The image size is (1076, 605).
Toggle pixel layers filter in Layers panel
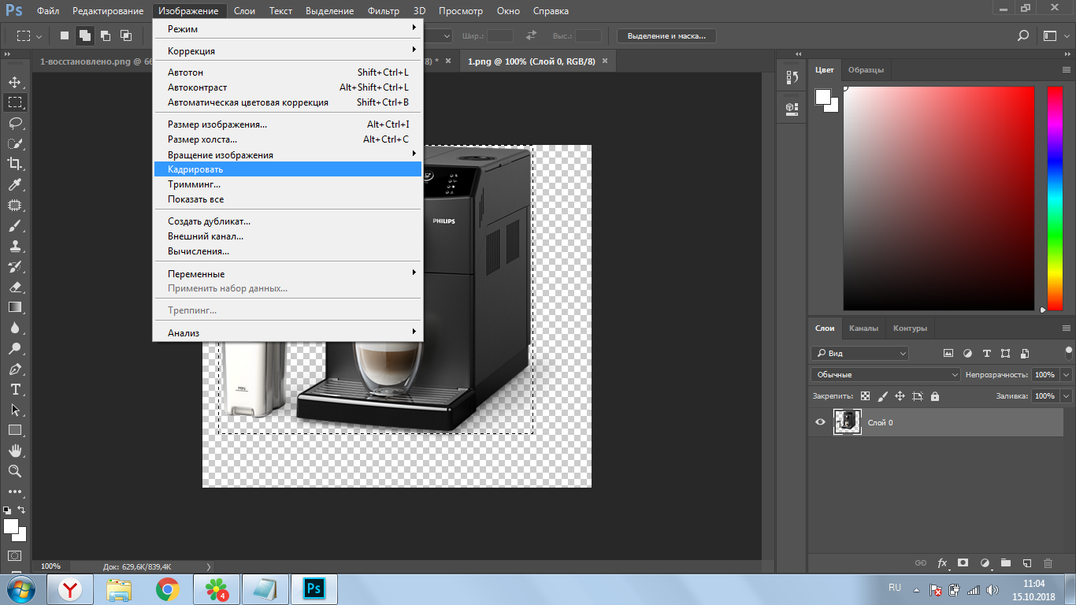(x=948, y=354)
